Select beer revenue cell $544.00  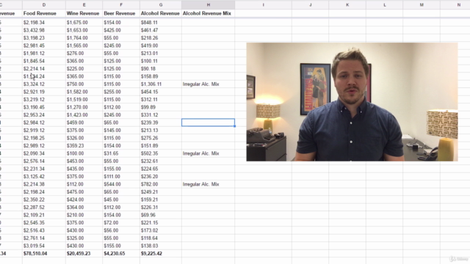click(121, 184)
